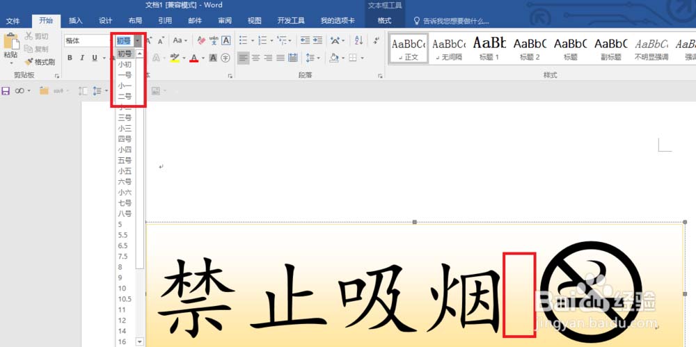This screenshot has height=347, width=696.
Task: Click the Copy (复制) button
Action: [36, 49]
